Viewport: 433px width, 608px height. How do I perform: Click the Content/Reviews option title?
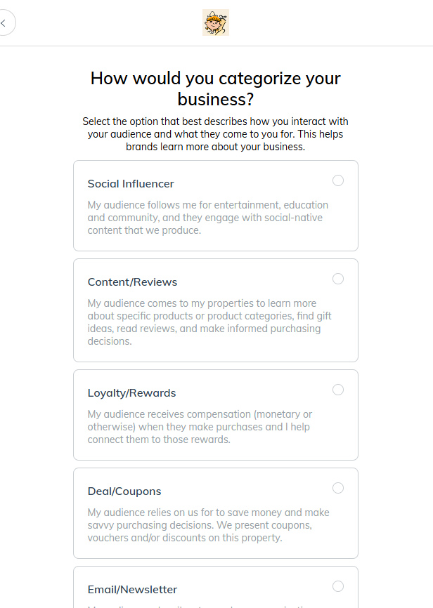pyautogui.click(x=132, y=282)
